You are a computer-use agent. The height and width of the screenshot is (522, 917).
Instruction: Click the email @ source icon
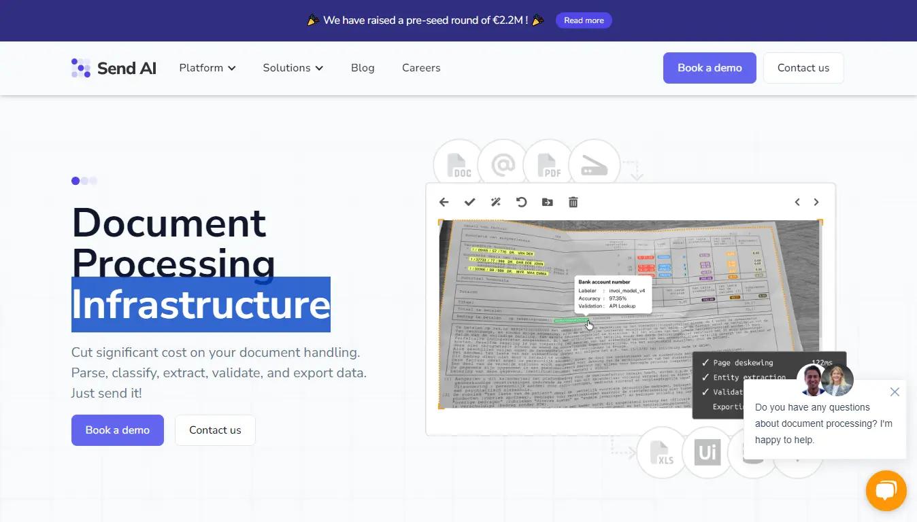point(503,164)
